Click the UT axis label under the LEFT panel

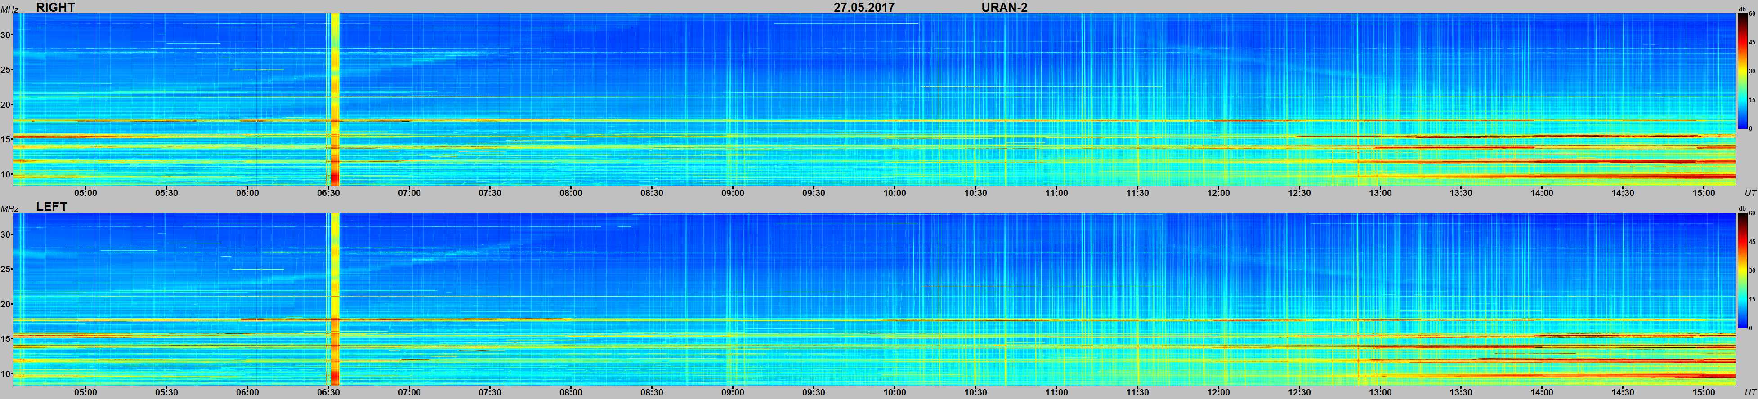(1750, 392)
